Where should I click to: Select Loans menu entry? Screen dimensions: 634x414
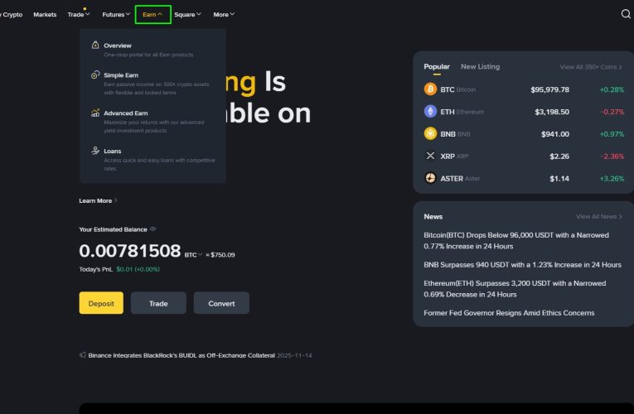(x=152, y=159)
